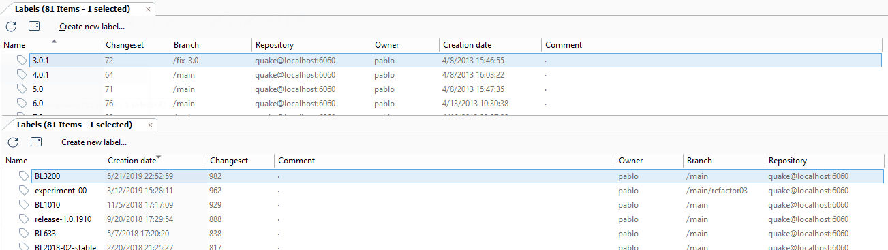Click the tag icon of label release-1.0.1910

click(25, 219)
